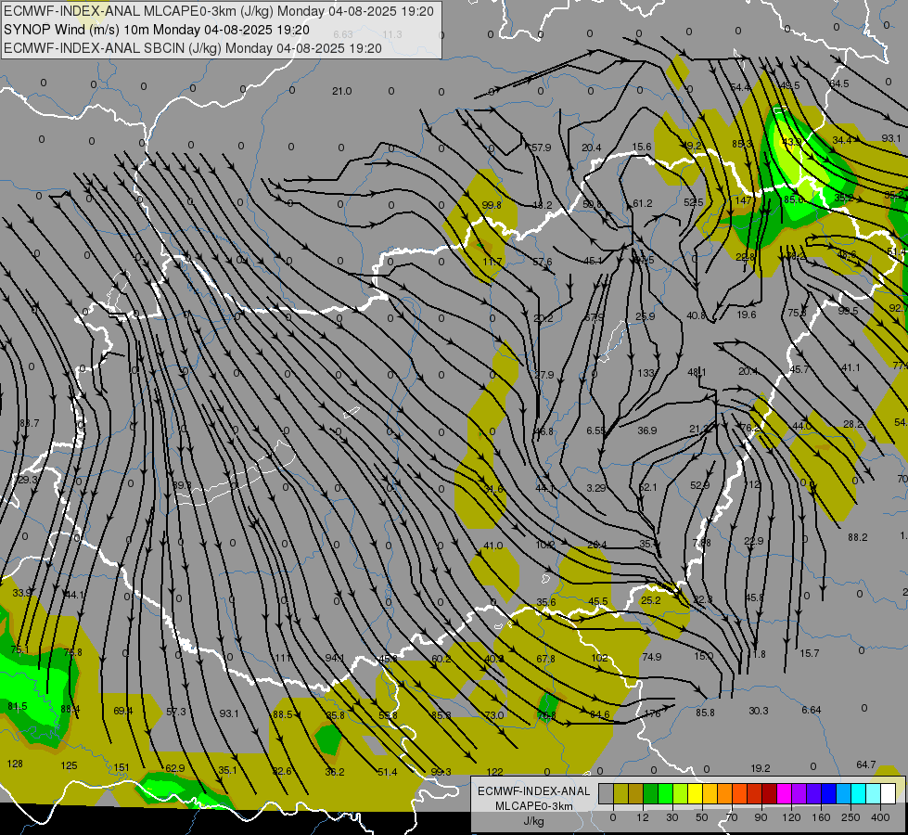This screenshot has height=835, width=908.
Task: Click the legend scale label 30
Action: (671, 817)
